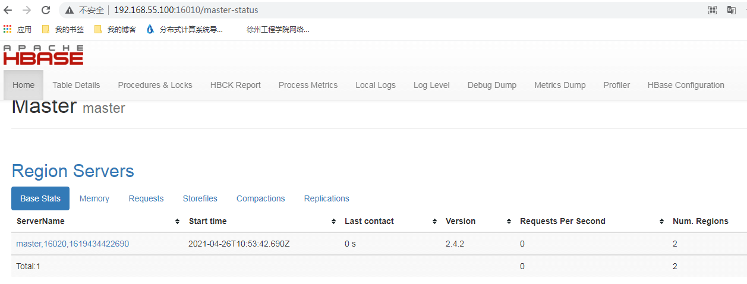Open the 我的书签 bookmark folder
Image resolution: width=747 pixels, height=284 pixels.
pos(63,29)
